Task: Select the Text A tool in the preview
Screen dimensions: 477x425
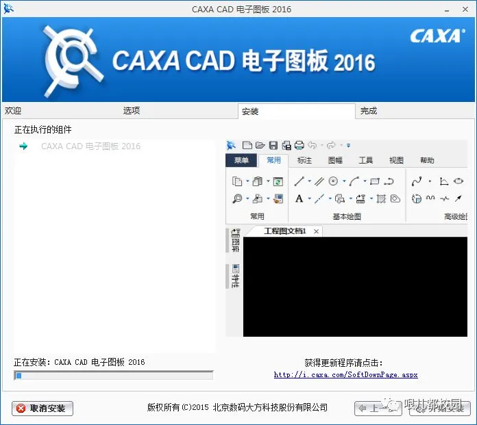Action: point(299,198)
